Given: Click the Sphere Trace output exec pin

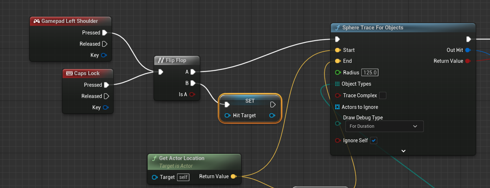Looking at the screenshot, I should click(x=469, y=39).
